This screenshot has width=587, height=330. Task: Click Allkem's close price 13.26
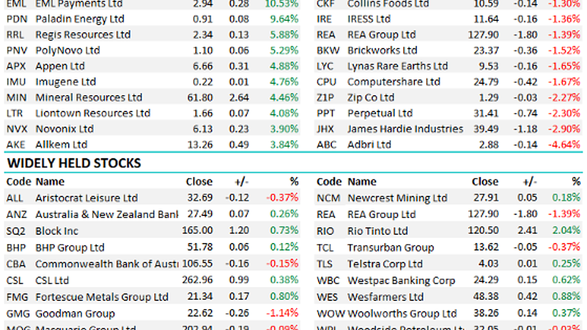coord(200,145)
